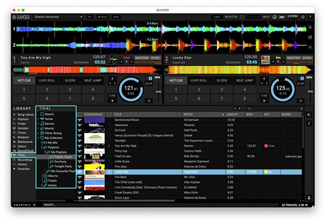Image resolution: width=326 pixels, height=223 pixels.
Task: Expand Moods node in TIDAL tree
Action: coord(39,128)
